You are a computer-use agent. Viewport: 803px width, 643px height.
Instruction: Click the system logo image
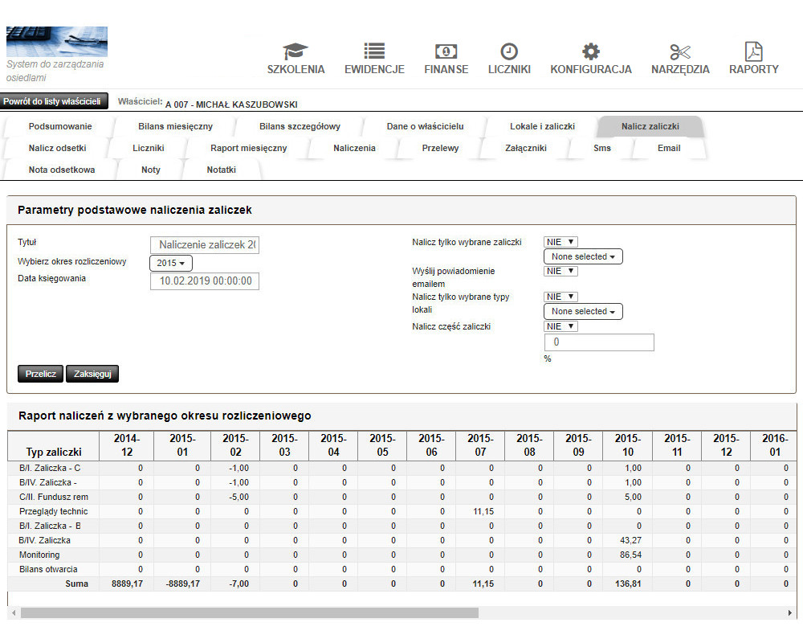57,42
